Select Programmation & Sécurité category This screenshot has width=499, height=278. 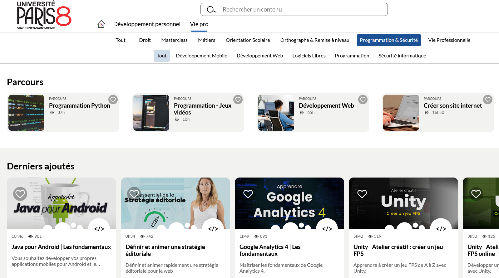[x=389, y=40]
